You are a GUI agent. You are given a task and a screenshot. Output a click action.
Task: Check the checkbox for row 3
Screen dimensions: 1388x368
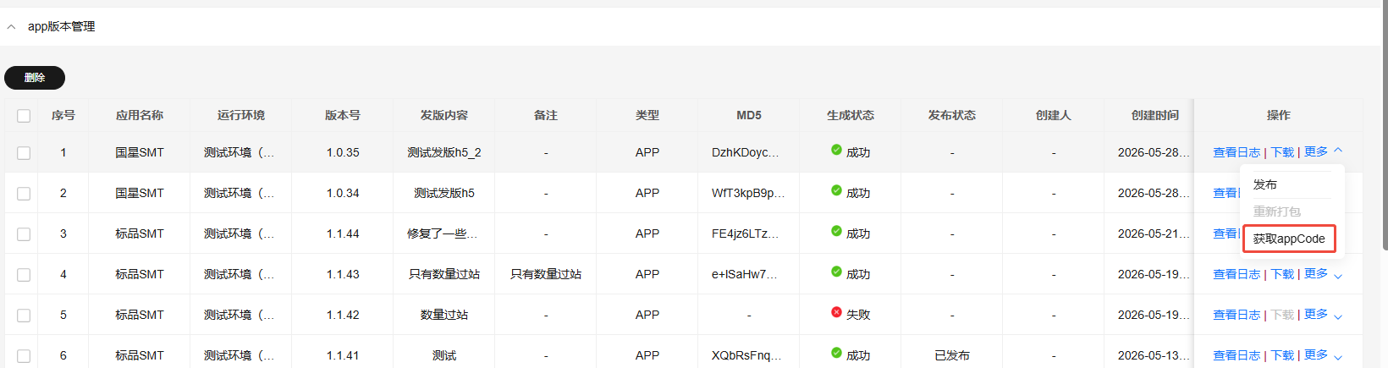24,234
